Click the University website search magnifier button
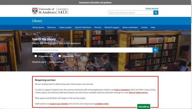 [156, 13]
